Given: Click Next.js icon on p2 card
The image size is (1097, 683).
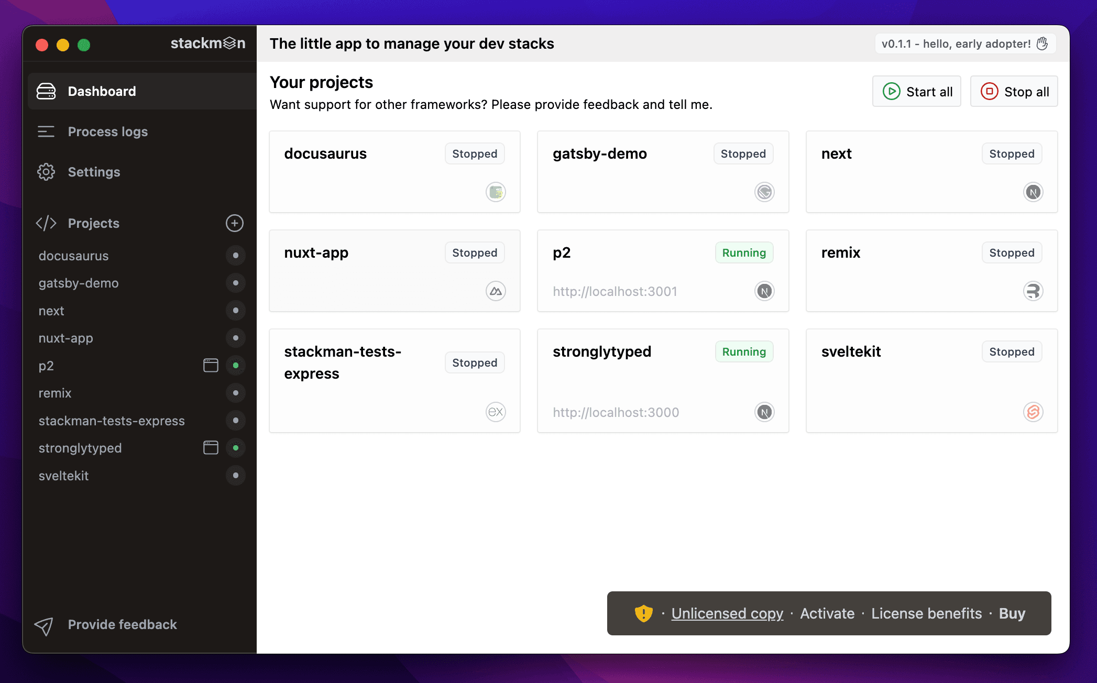Looking at the screenshot, I should (765, 291).
